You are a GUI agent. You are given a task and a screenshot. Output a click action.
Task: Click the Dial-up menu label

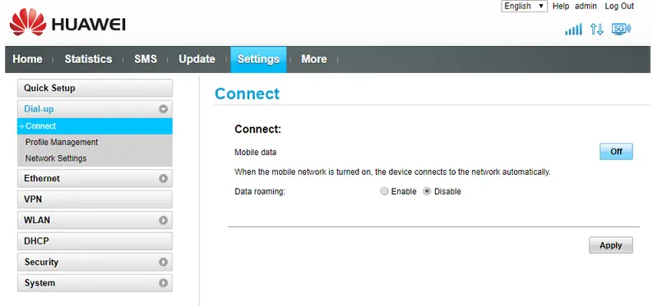39,109
